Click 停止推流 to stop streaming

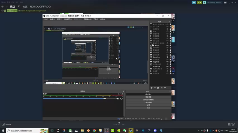[148, 94]
